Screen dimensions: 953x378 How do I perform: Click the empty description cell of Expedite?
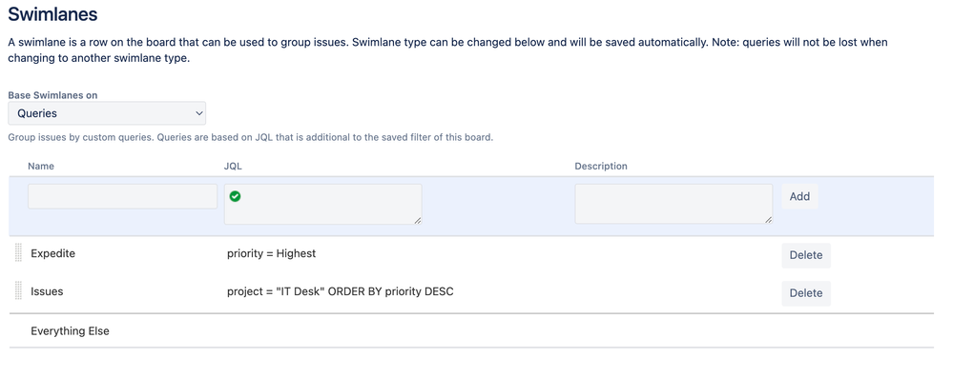(x=673, y=254)
